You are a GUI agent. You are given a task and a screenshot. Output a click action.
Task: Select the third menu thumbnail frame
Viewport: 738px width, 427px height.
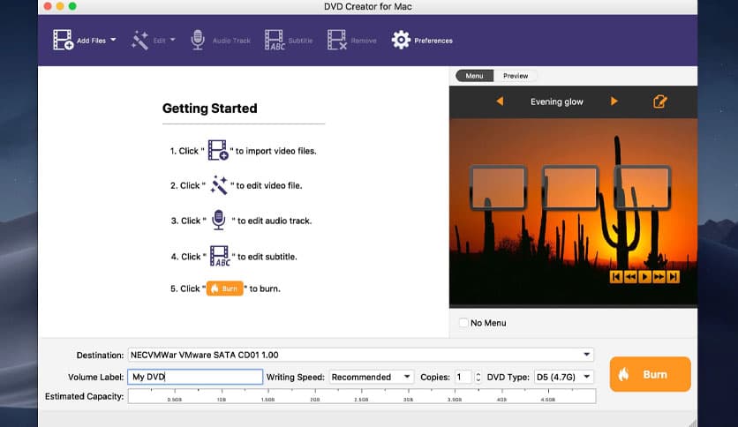643,187
